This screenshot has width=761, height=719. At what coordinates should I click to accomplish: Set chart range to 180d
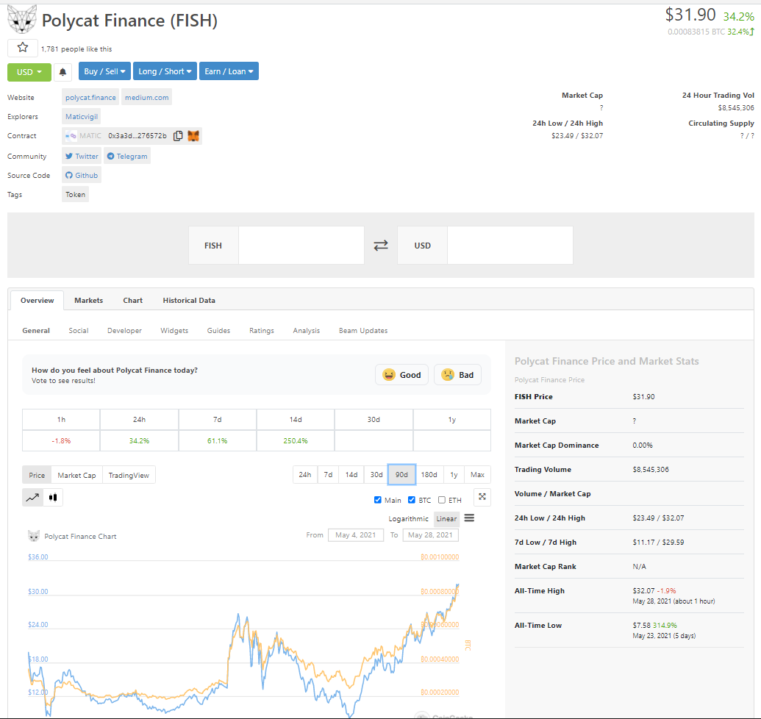pyautogui.click(x=429, y=474)
